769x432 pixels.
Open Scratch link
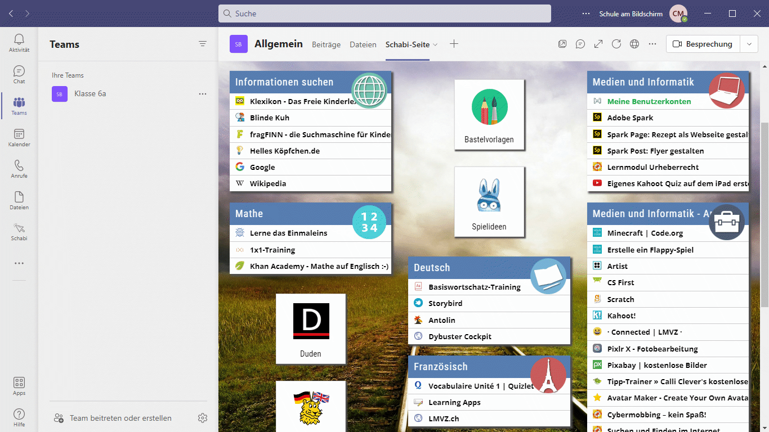click(668, 299)
